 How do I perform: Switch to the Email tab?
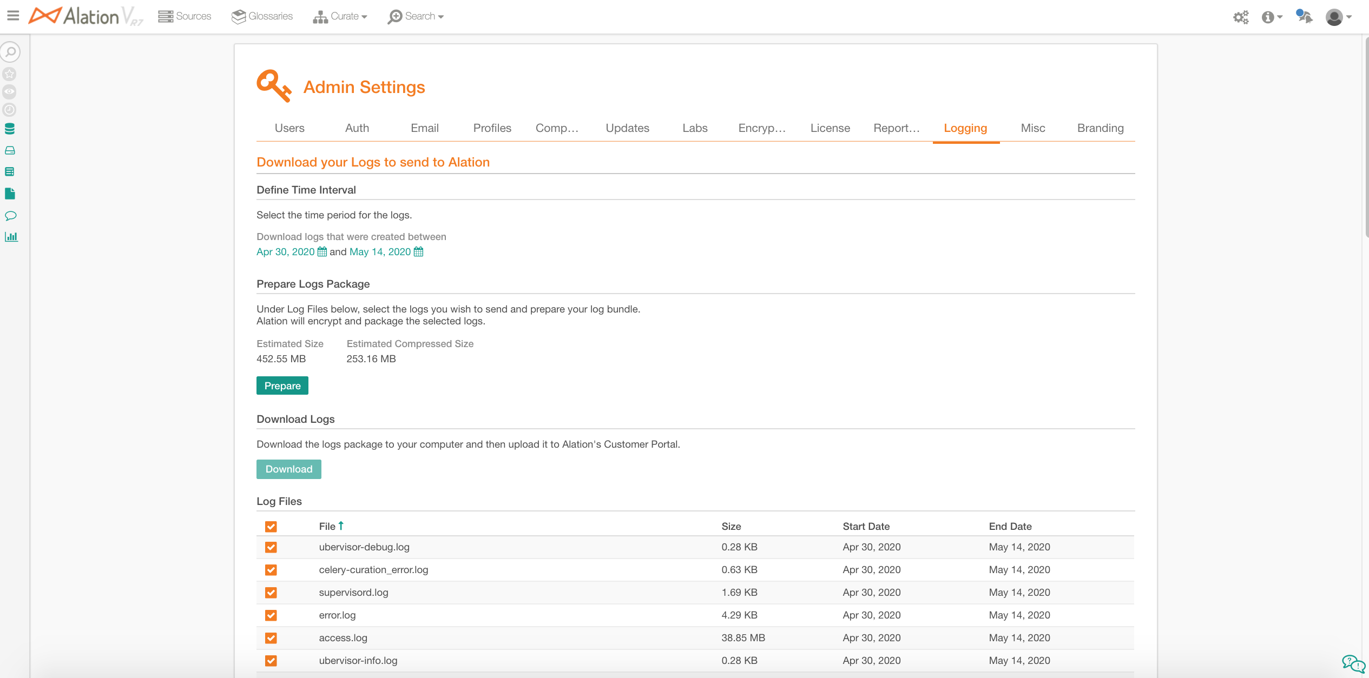pyautogui.click(x=425, y=128)
